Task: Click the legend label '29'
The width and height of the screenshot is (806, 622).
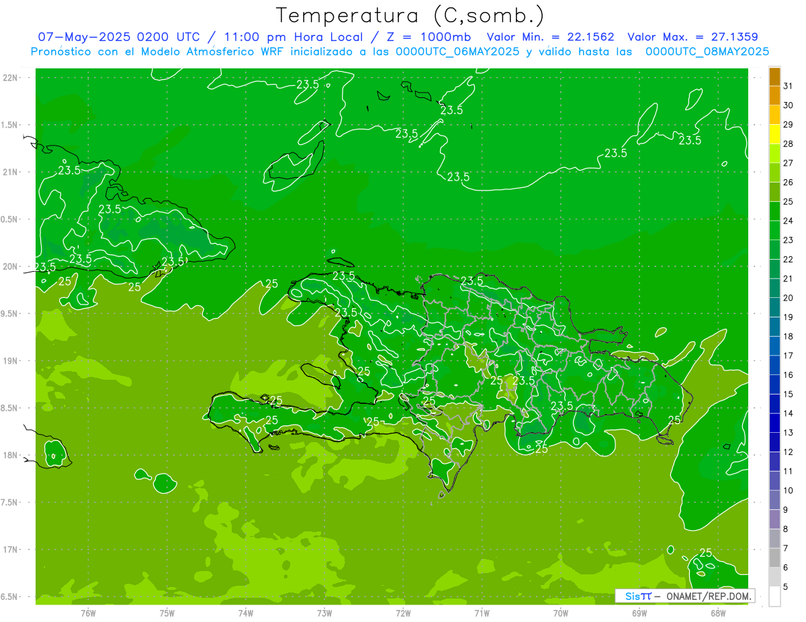Action: 789,124
